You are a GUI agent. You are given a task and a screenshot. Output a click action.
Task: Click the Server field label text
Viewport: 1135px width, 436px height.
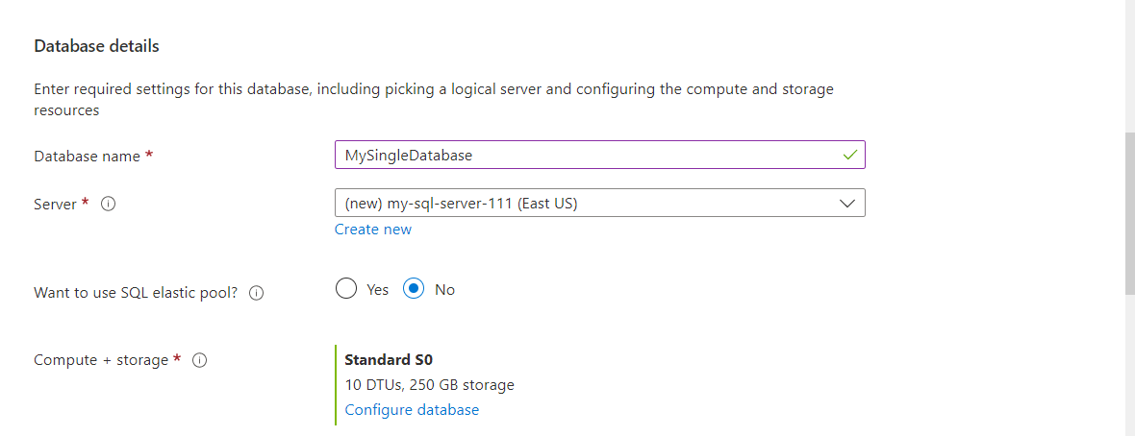[x=55, y=204]
